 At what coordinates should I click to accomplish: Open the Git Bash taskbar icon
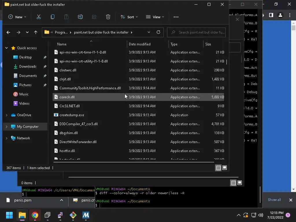pos(73,215)
